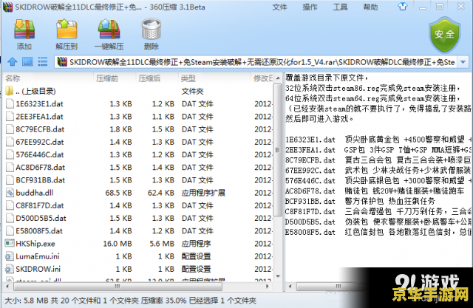Open the address bar path dropdown

pyautogui.click(x=463, y=62)
